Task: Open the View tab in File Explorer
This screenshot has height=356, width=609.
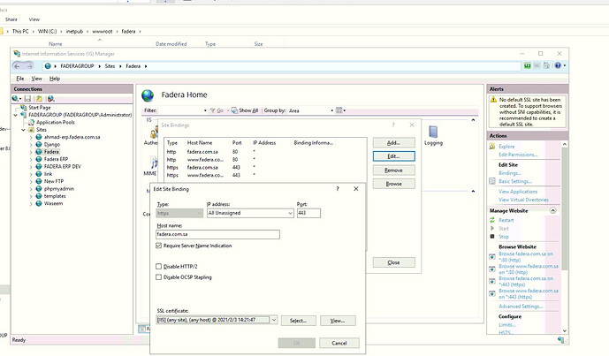Action: [x=34, y=19]
